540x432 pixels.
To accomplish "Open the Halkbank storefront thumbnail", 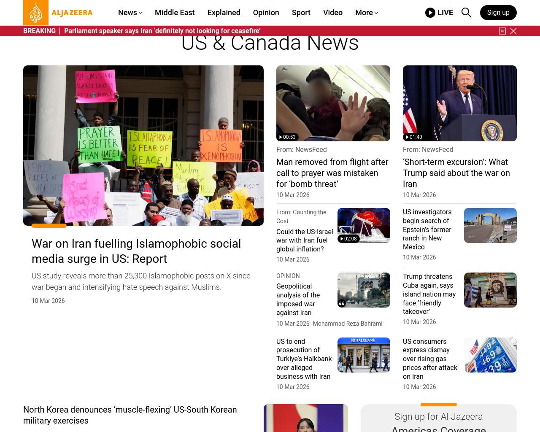I will (x=364, y=355).
